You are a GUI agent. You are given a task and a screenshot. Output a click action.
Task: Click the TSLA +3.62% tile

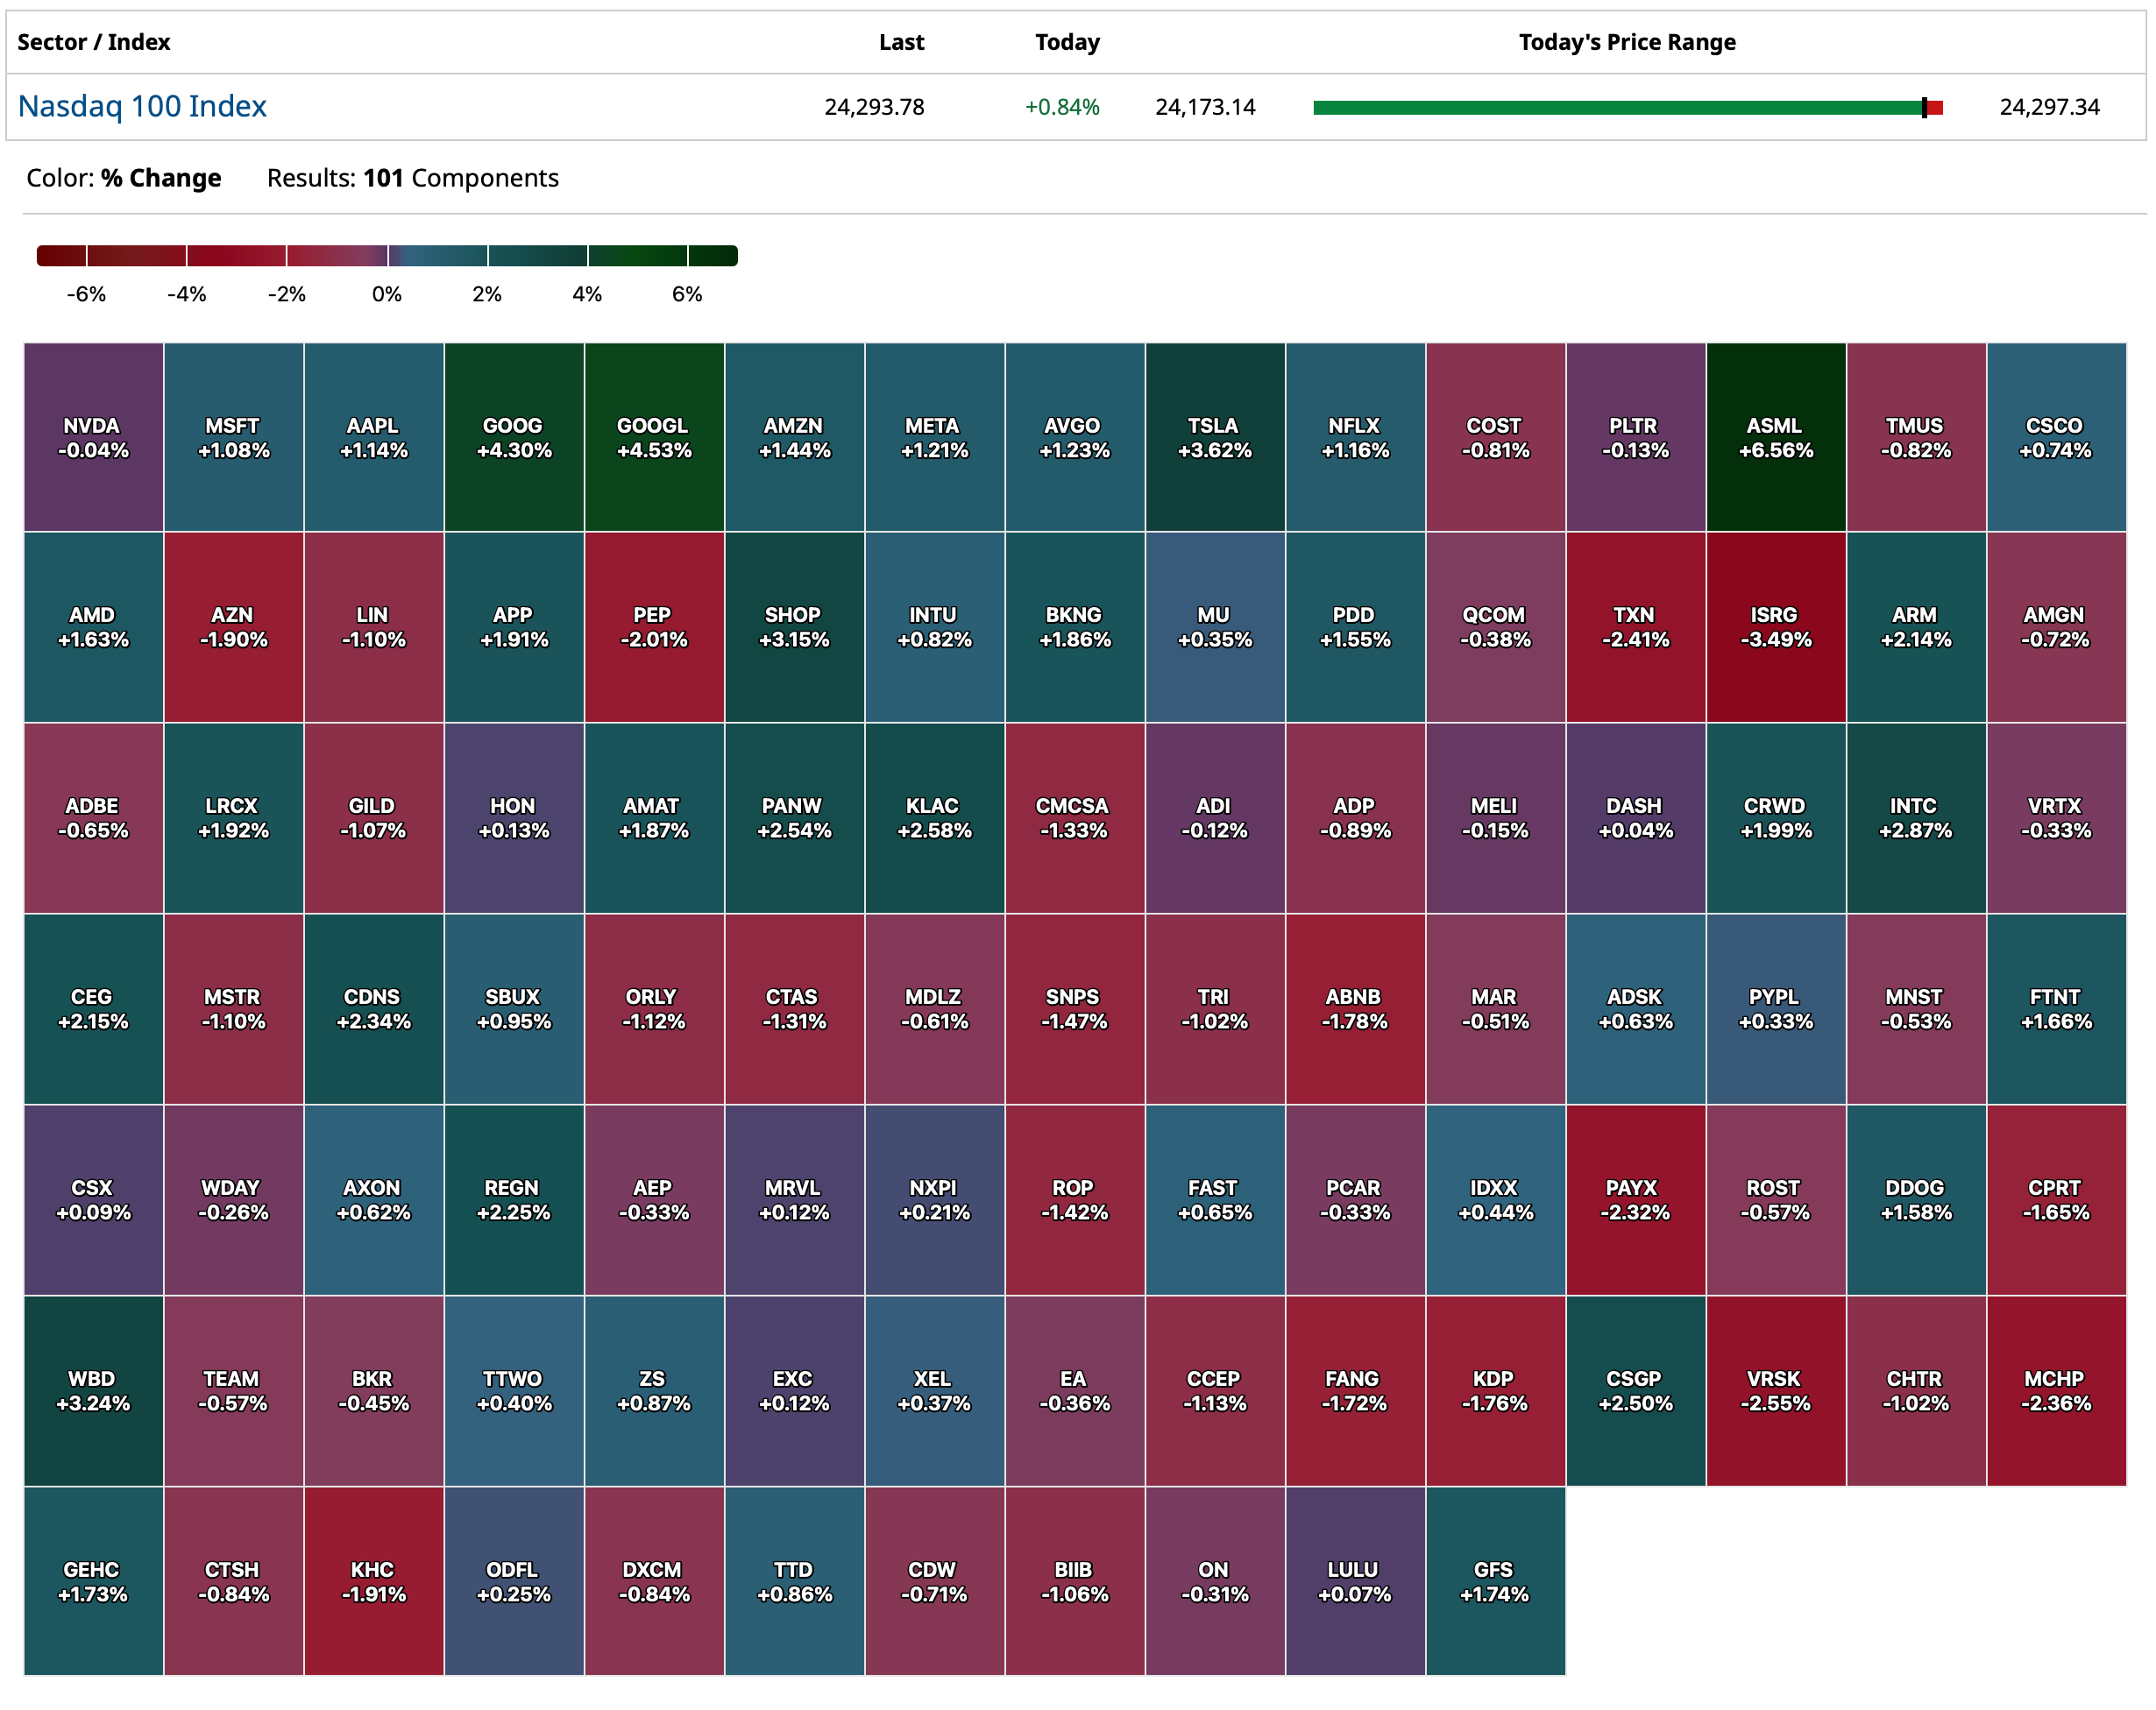point(1214,437)
